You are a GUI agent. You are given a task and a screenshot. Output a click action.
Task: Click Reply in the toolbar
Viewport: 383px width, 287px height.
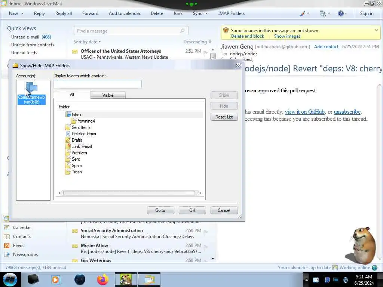pos(39,13)
